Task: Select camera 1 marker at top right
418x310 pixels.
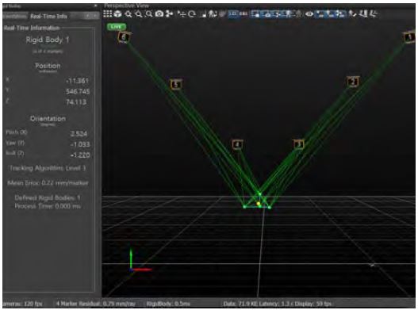Action: (x=409, y=37)
